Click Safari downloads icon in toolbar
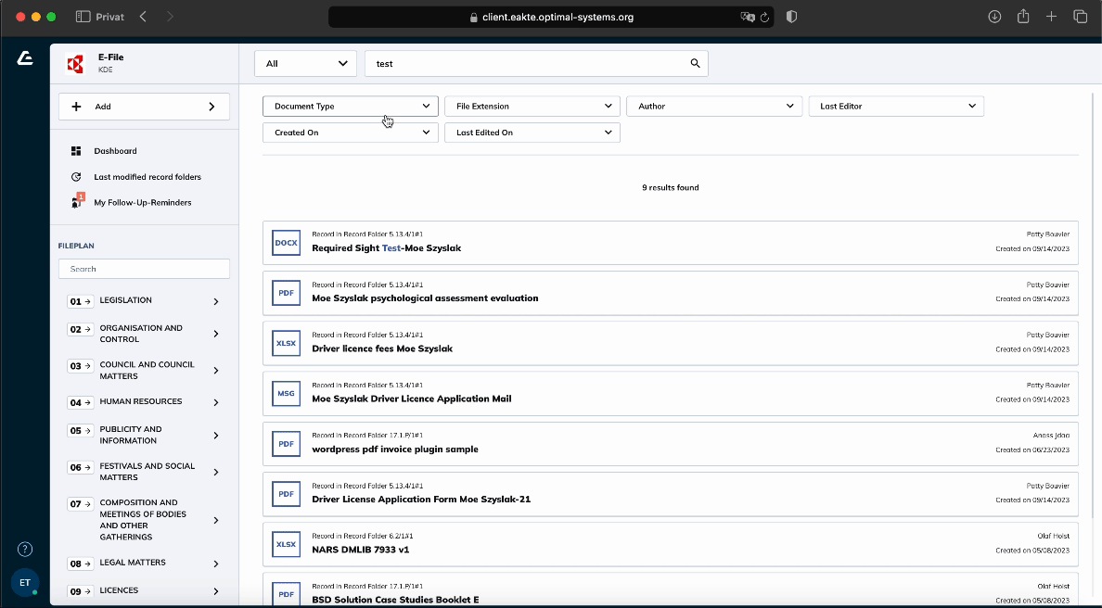The height and width of the screenshot is (608, 1102). click(x=994, y=17)
